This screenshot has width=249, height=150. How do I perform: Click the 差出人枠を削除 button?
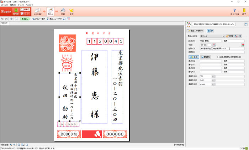tap(196, 31)
